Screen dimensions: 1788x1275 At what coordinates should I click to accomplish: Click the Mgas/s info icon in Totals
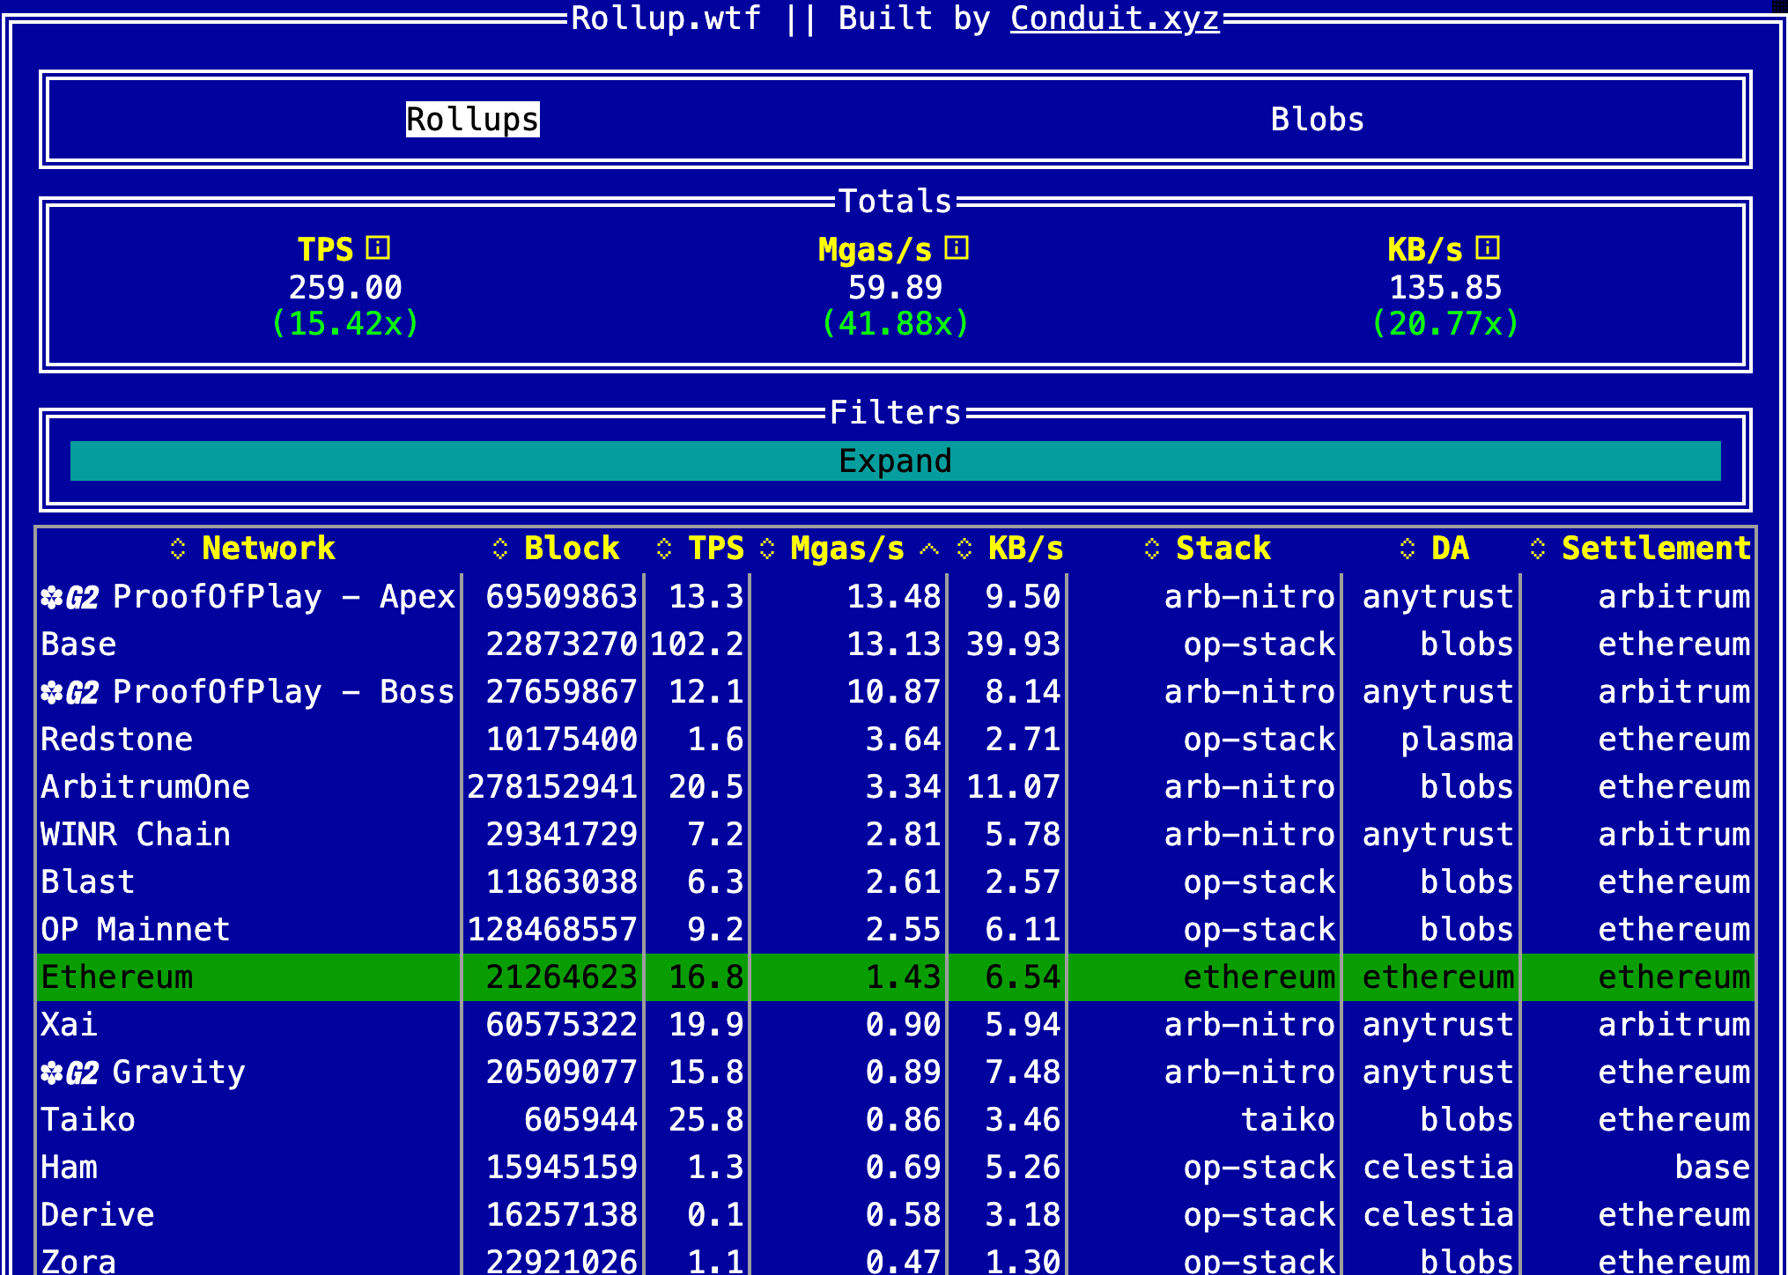957,248
